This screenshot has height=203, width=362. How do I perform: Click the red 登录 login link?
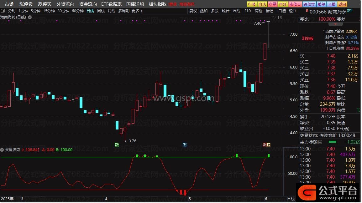172,4
